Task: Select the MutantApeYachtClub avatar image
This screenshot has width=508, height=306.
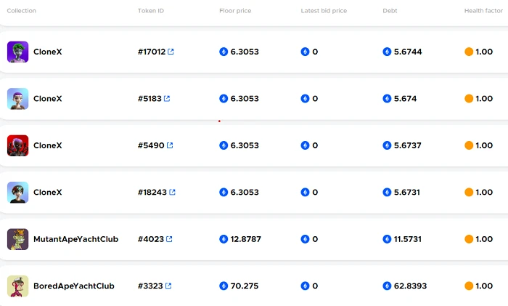Action: 18,239
